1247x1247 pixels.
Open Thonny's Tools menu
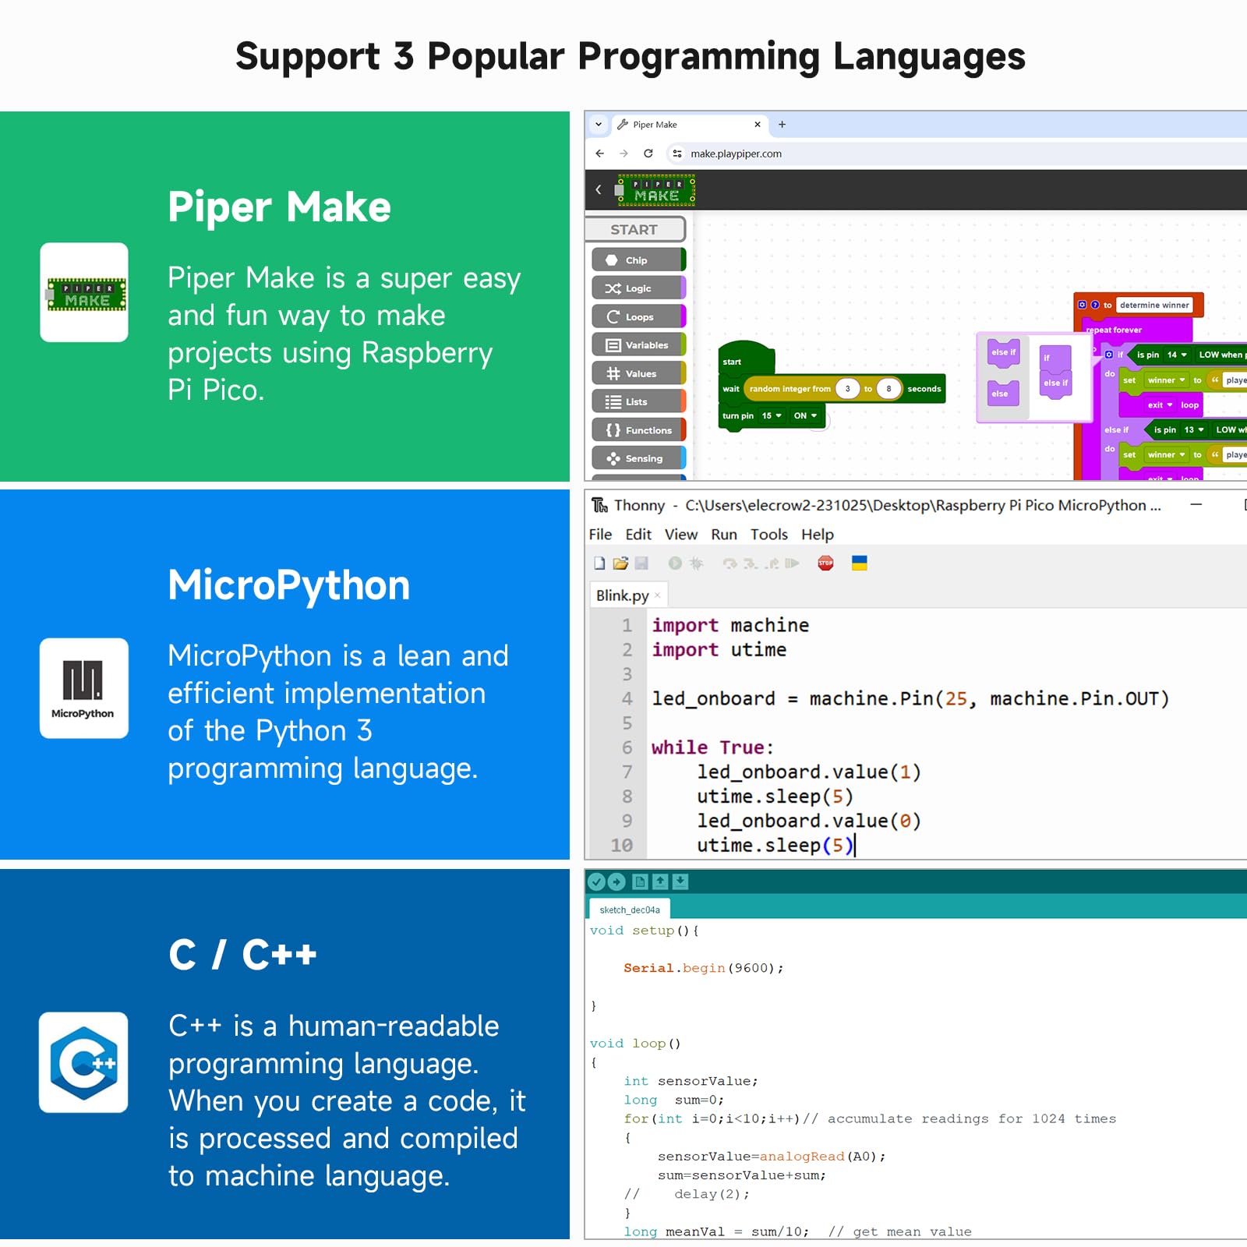pyautogui.click(x=769, y=535)
